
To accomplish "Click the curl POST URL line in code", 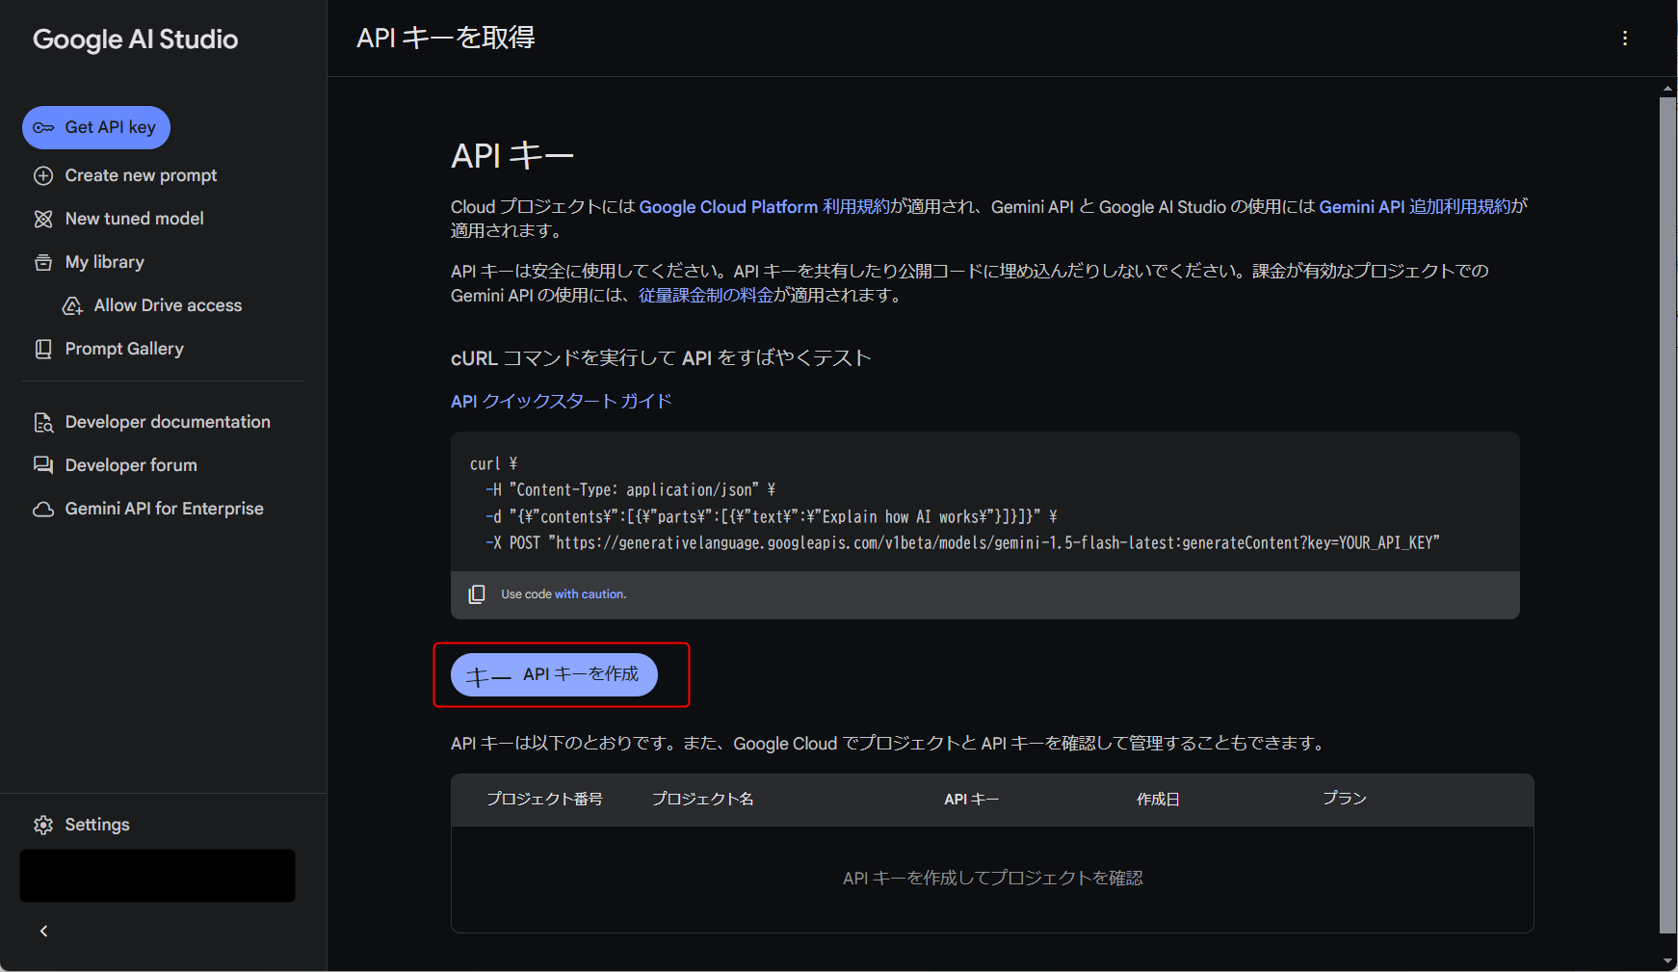I will coord(962,543).
